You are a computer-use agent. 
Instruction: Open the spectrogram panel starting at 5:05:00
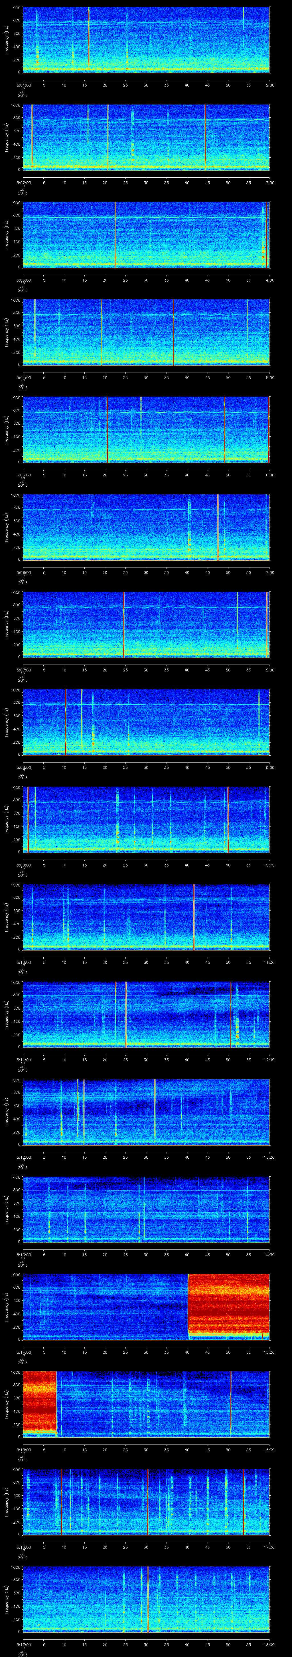(x=146, y=430)
